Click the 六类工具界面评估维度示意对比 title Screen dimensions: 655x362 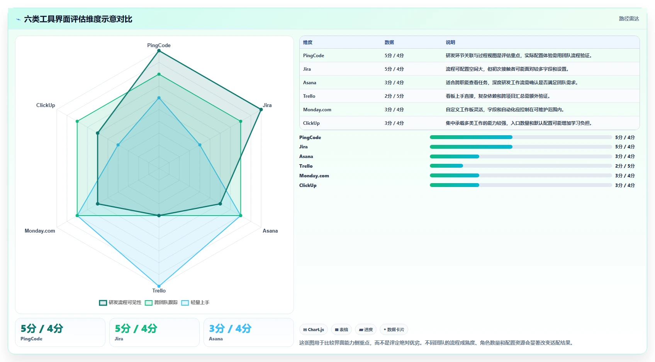click(78, 19)
